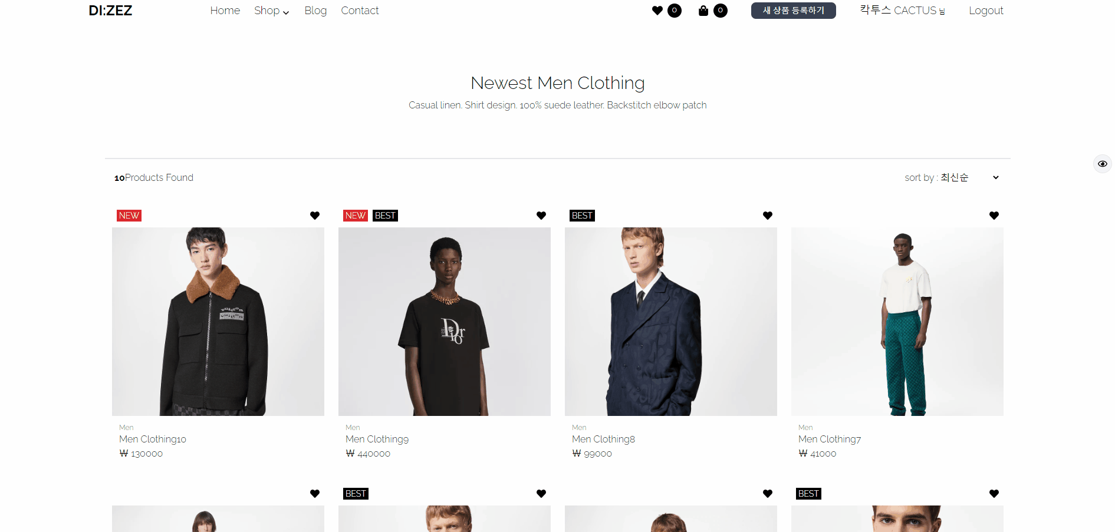Viewport: 1115px width, 532px height.
Task: Favorite Men Clothing8 with heart icon
Action: [768, 216]
